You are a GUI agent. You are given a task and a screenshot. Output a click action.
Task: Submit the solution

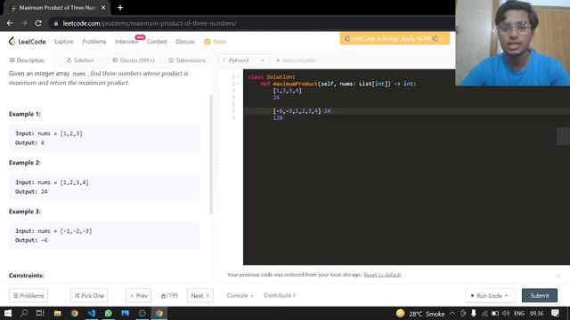click(540, 296)
